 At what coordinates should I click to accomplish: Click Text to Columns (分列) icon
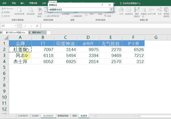(x=121, y=11)
